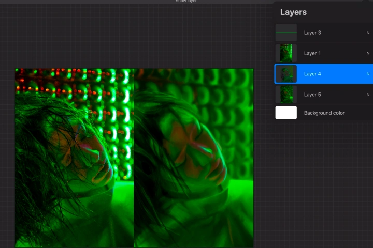Select the 'Layer 4' name text

(x=312, y=74)
